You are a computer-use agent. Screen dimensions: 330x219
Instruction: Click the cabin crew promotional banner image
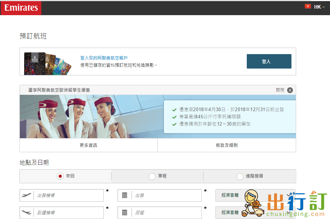[x=158, y=117]
